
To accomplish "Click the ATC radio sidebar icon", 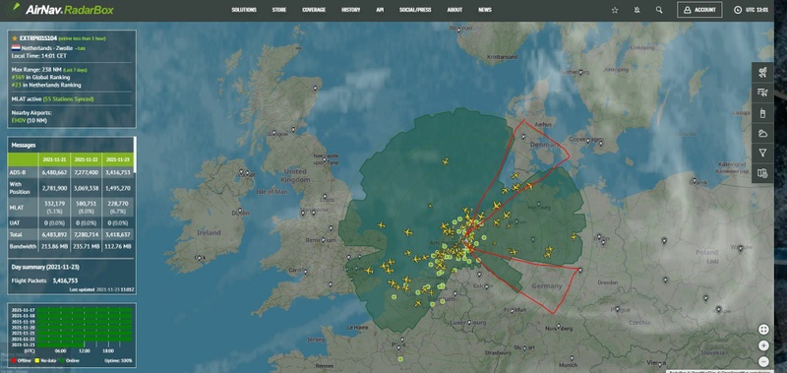I will tap(762, 113).
